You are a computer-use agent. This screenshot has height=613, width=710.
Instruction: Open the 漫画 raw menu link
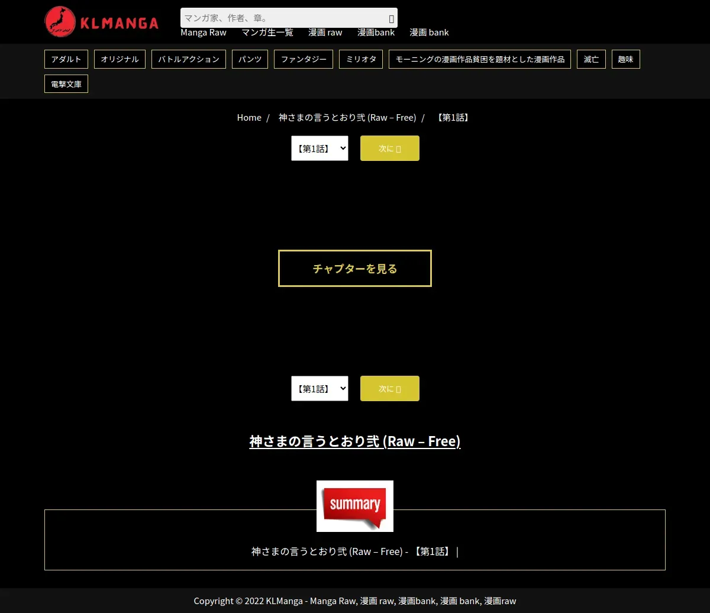pos(325,33)
